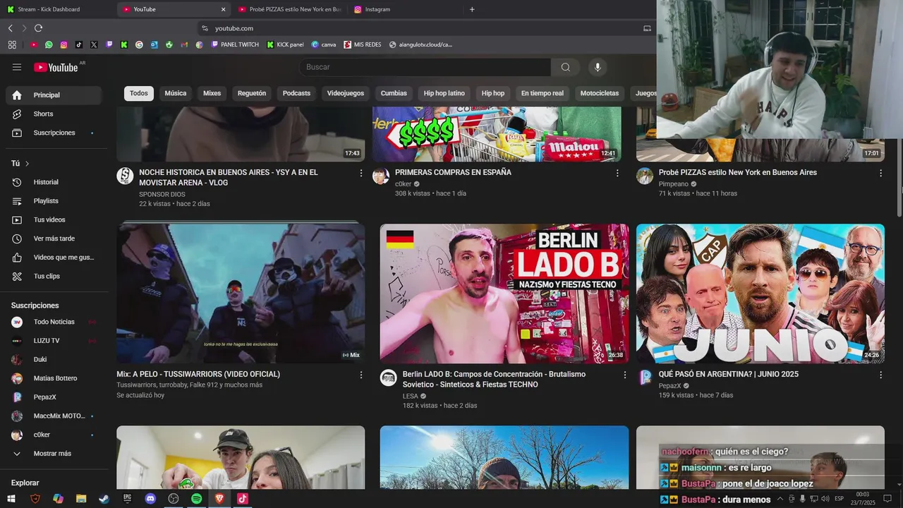Open X bookmark icon in bookmarks bar
The height and width of the screenshot is (508, 903).
[94, 44]
